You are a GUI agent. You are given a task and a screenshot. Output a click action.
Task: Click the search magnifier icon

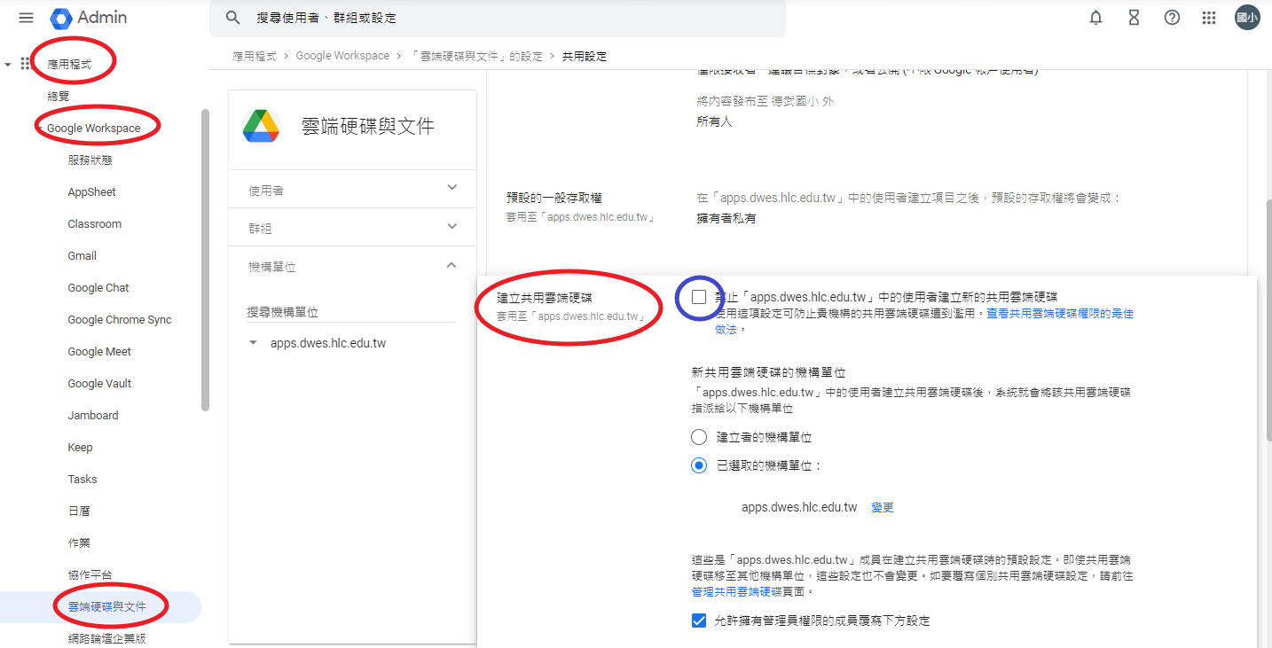pyautogui.click(x=233, y=18)
